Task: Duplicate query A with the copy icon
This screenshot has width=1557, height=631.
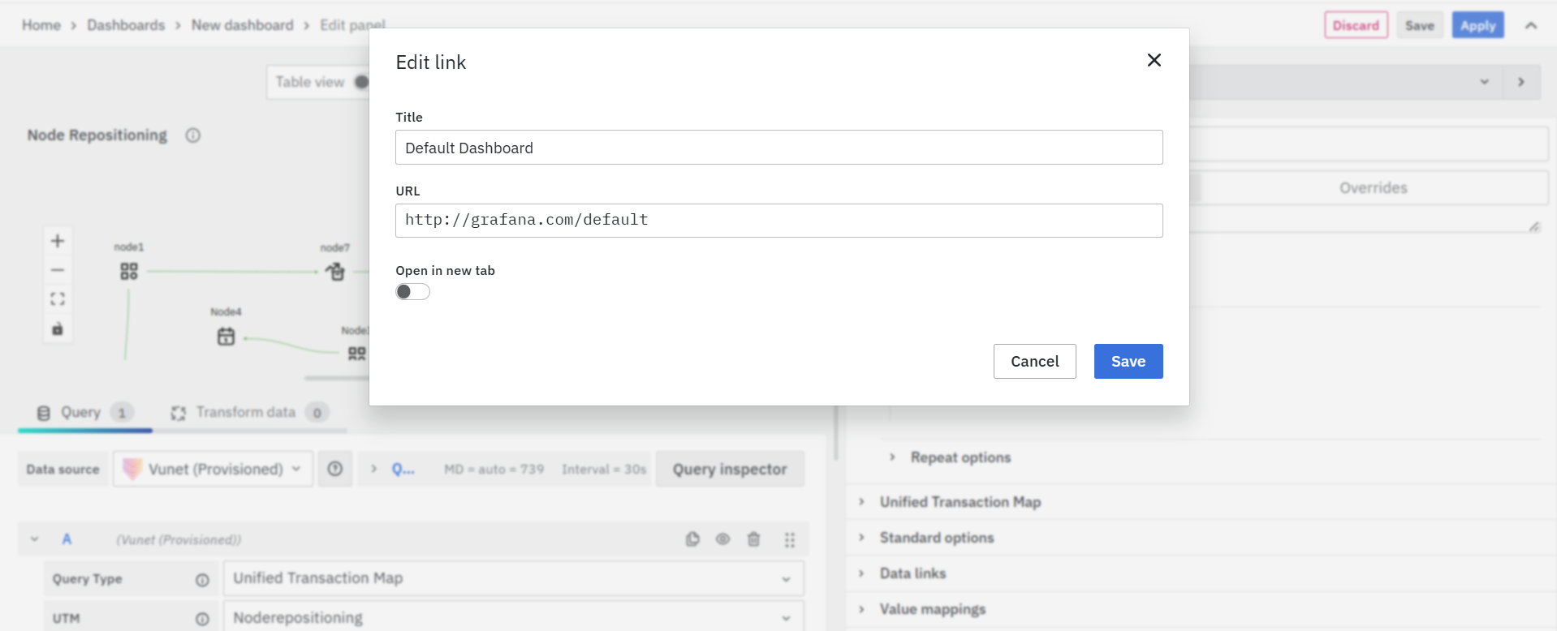Action: pos(692,539)
